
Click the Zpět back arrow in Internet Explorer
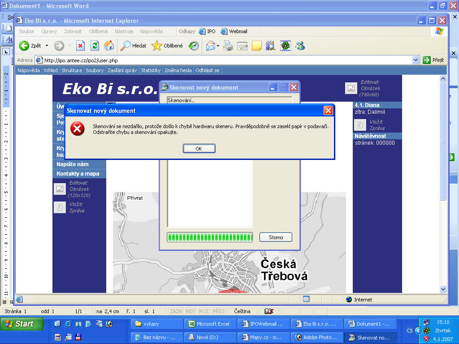[24, 46]
